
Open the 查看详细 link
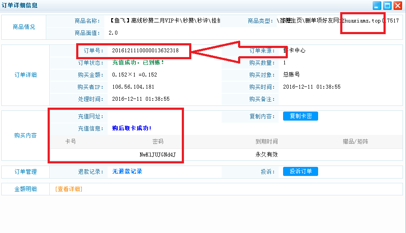[68, 189]
